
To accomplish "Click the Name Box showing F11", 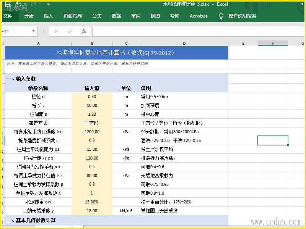I will pyautogui.click(x=16, y=31).
